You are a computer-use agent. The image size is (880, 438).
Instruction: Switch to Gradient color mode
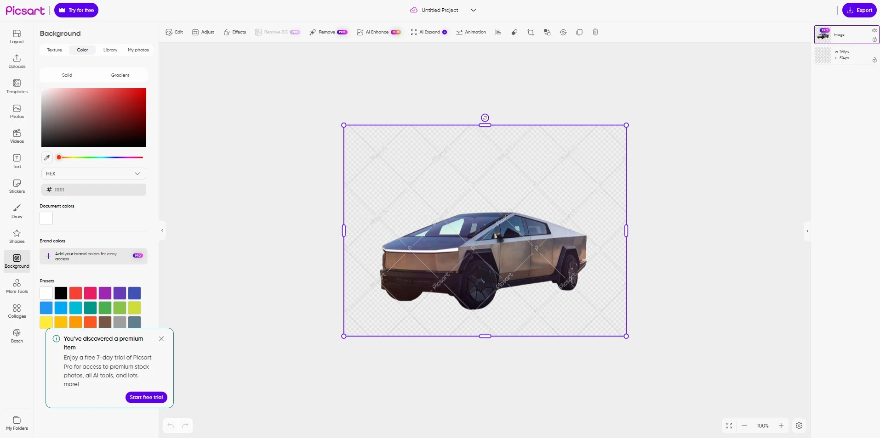120,75
